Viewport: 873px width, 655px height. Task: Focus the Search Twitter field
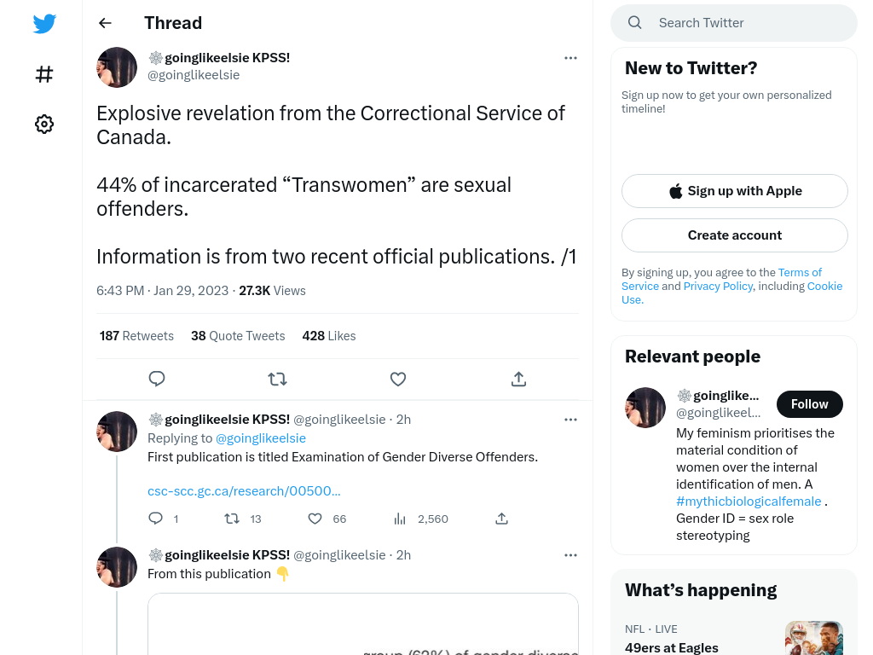click(734, 23)
